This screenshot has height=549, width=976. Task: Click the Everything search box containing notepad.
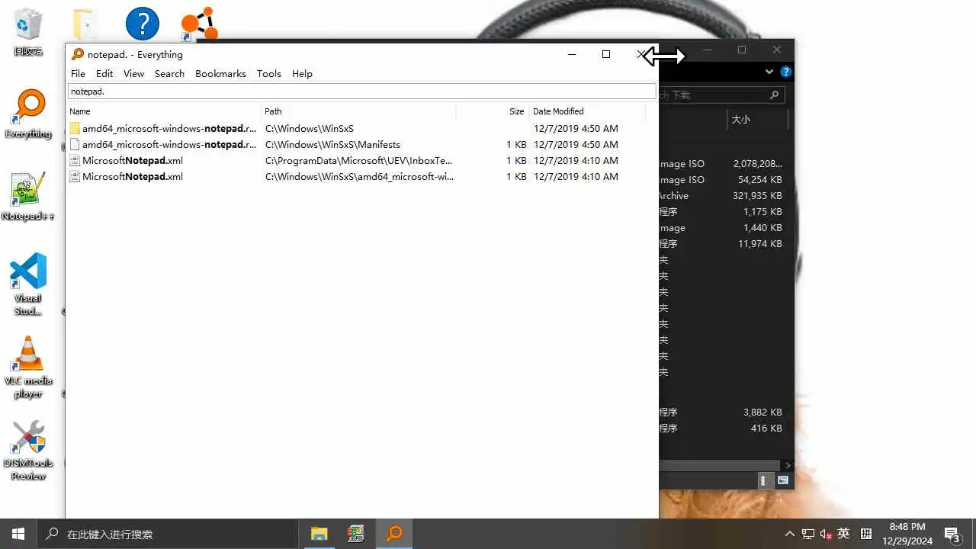(x=361, y=91)
